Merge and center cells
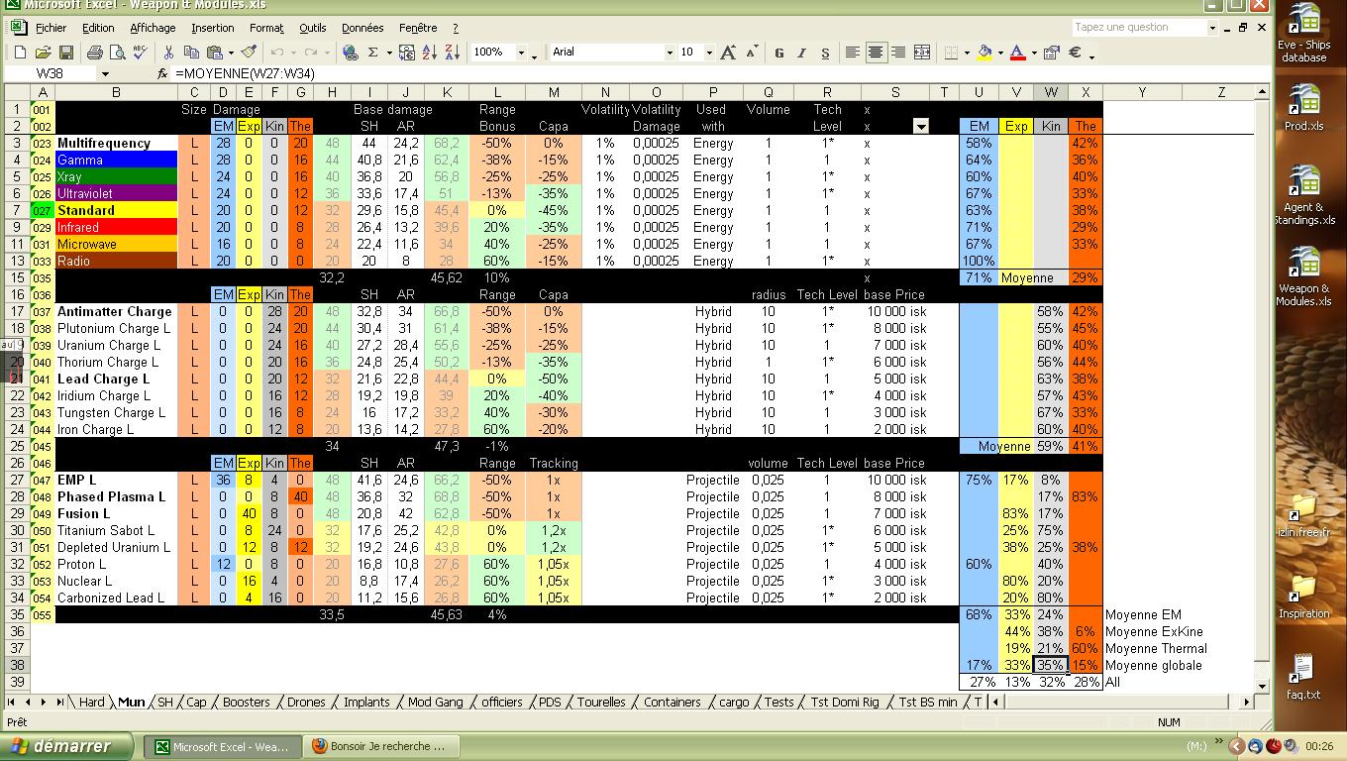1347x761 pixels. (x=921, y=53)
